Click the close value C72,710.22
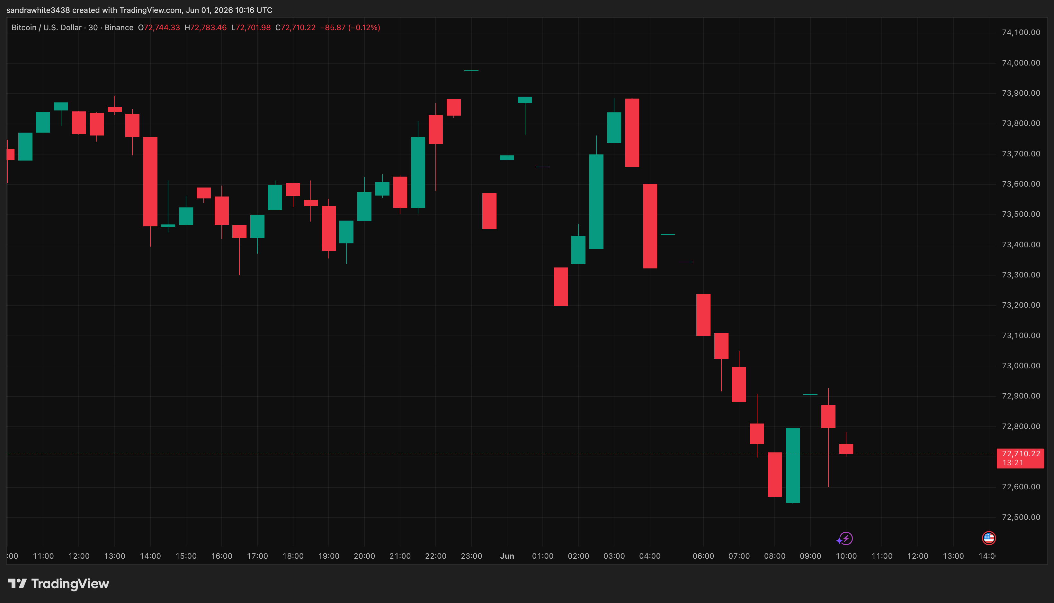1054x603 pixels. click(295, 27)
